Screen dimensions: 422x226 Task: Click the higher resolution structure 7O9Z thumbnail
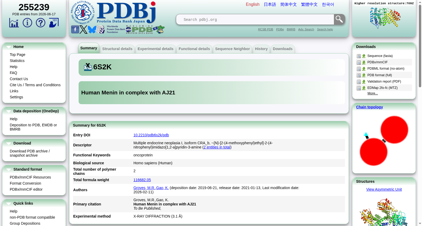point(385,18)
